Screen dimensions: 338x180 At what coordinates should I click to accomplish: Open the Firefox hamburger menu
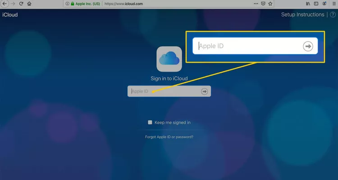pos(334,4)
